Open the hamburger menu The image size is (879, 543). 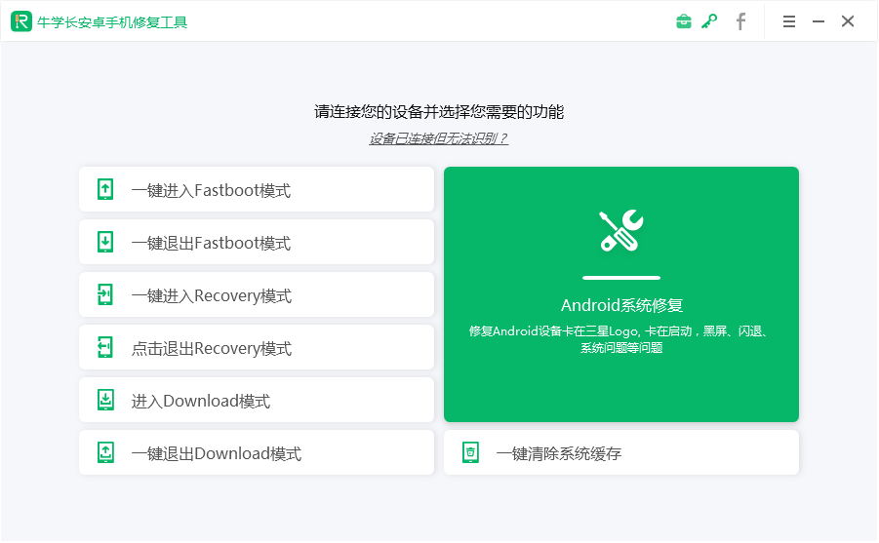tap(788, 21)
